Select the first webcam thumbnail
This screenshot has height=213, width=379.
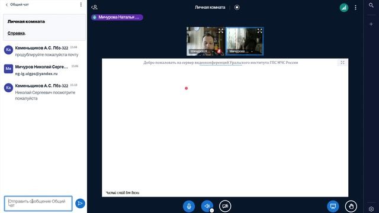click(x=205, y=41)
